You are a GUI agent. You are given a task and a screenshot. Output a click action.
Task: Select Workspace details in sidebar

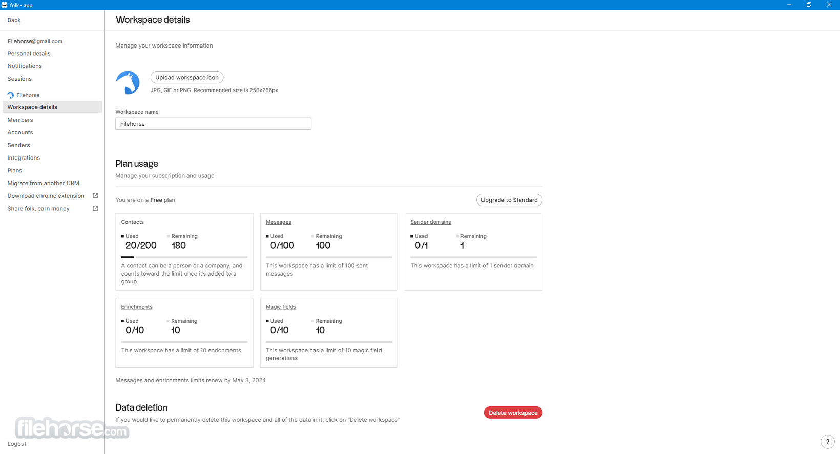52,107
